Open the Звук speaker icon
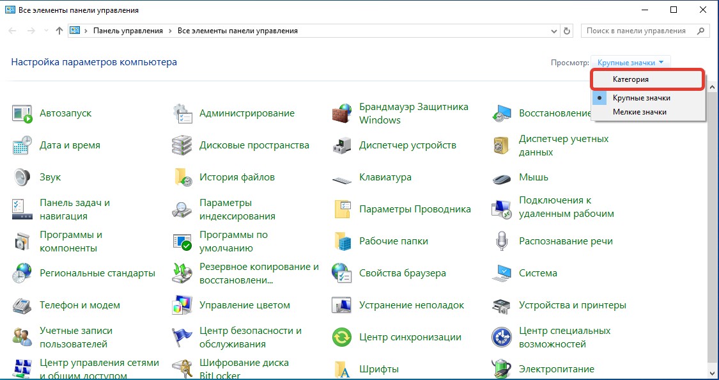This screenshot has width=719, height=380. pos(22,177)
